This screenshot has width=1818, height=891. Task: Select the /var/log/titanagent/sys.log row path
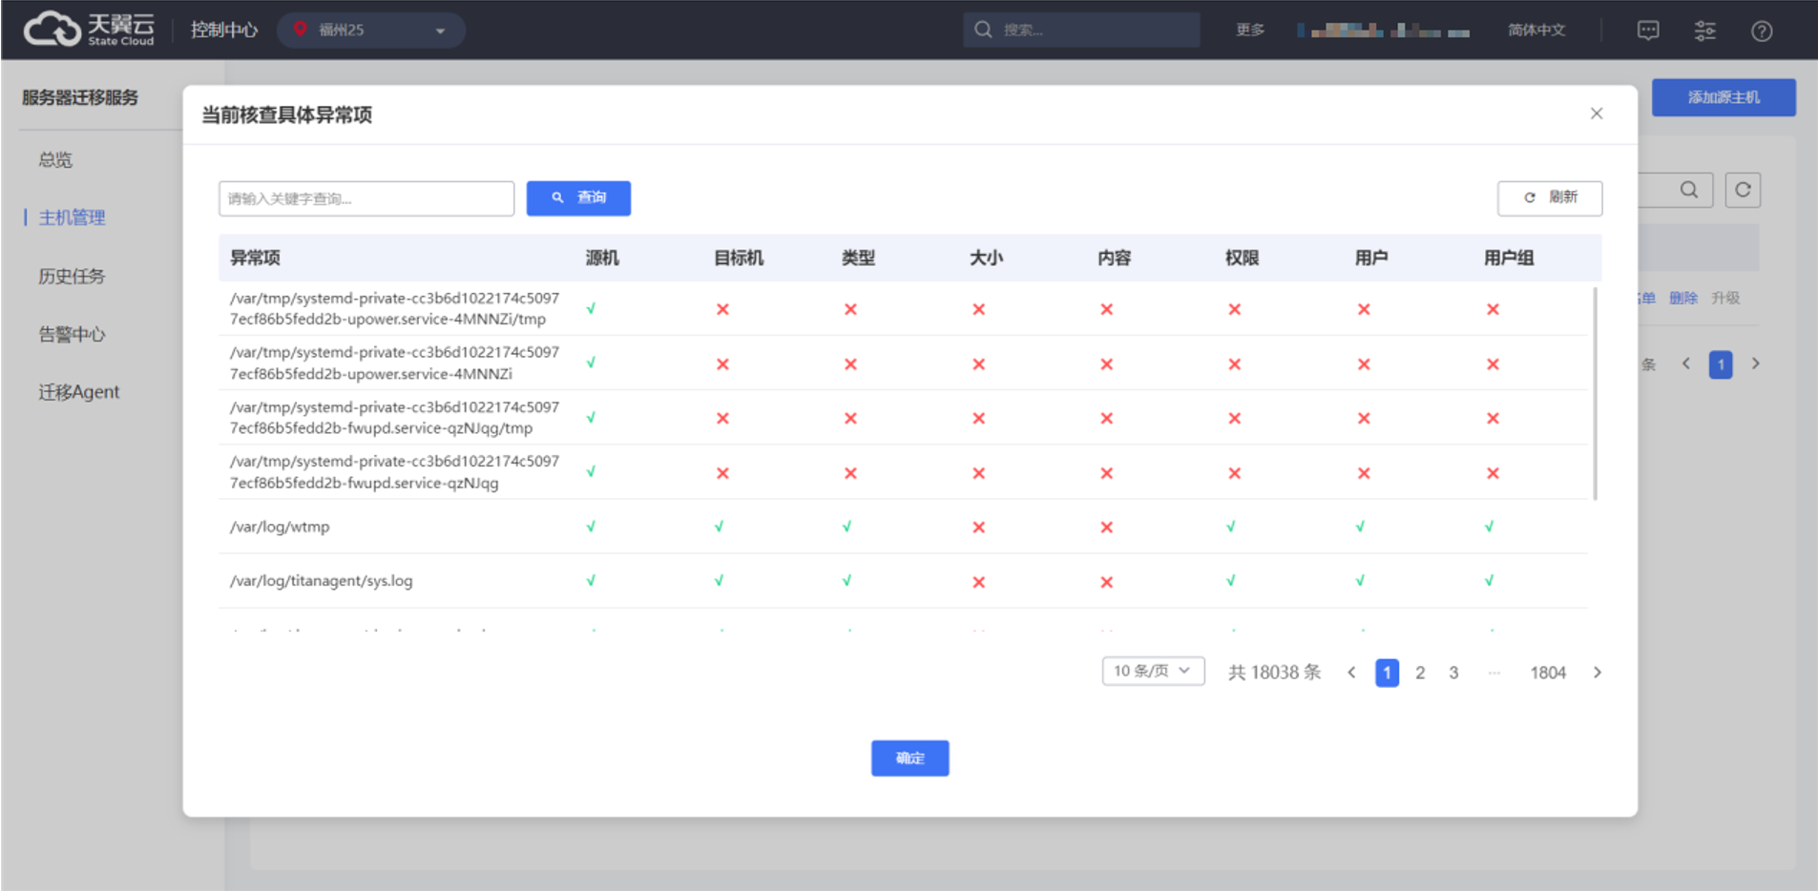[x=321, y=581]
